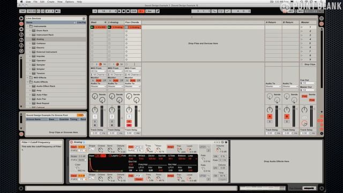The height and width of the screenshot is (193, 343).
Task: Open File Browser 2 icon
Action: point(21,40)
